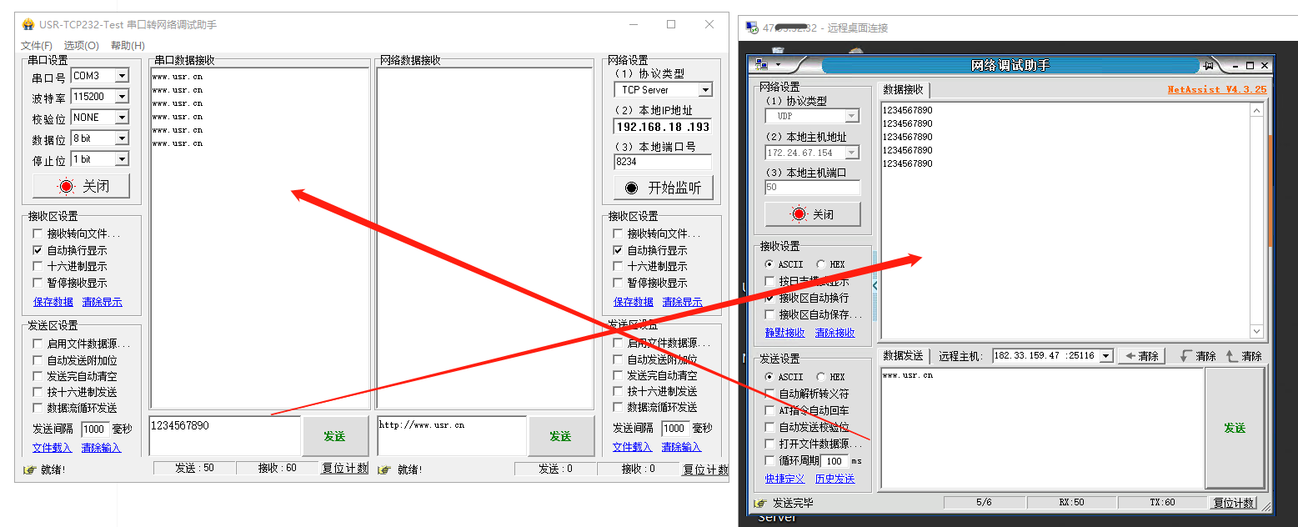Select HEX radio under 发送设置
The image size is (1298, 527).
tap(821, 377)
